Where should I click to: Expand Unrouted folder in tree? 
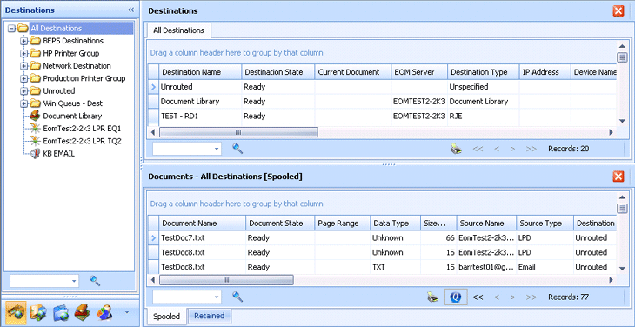(x=23, y=91)
